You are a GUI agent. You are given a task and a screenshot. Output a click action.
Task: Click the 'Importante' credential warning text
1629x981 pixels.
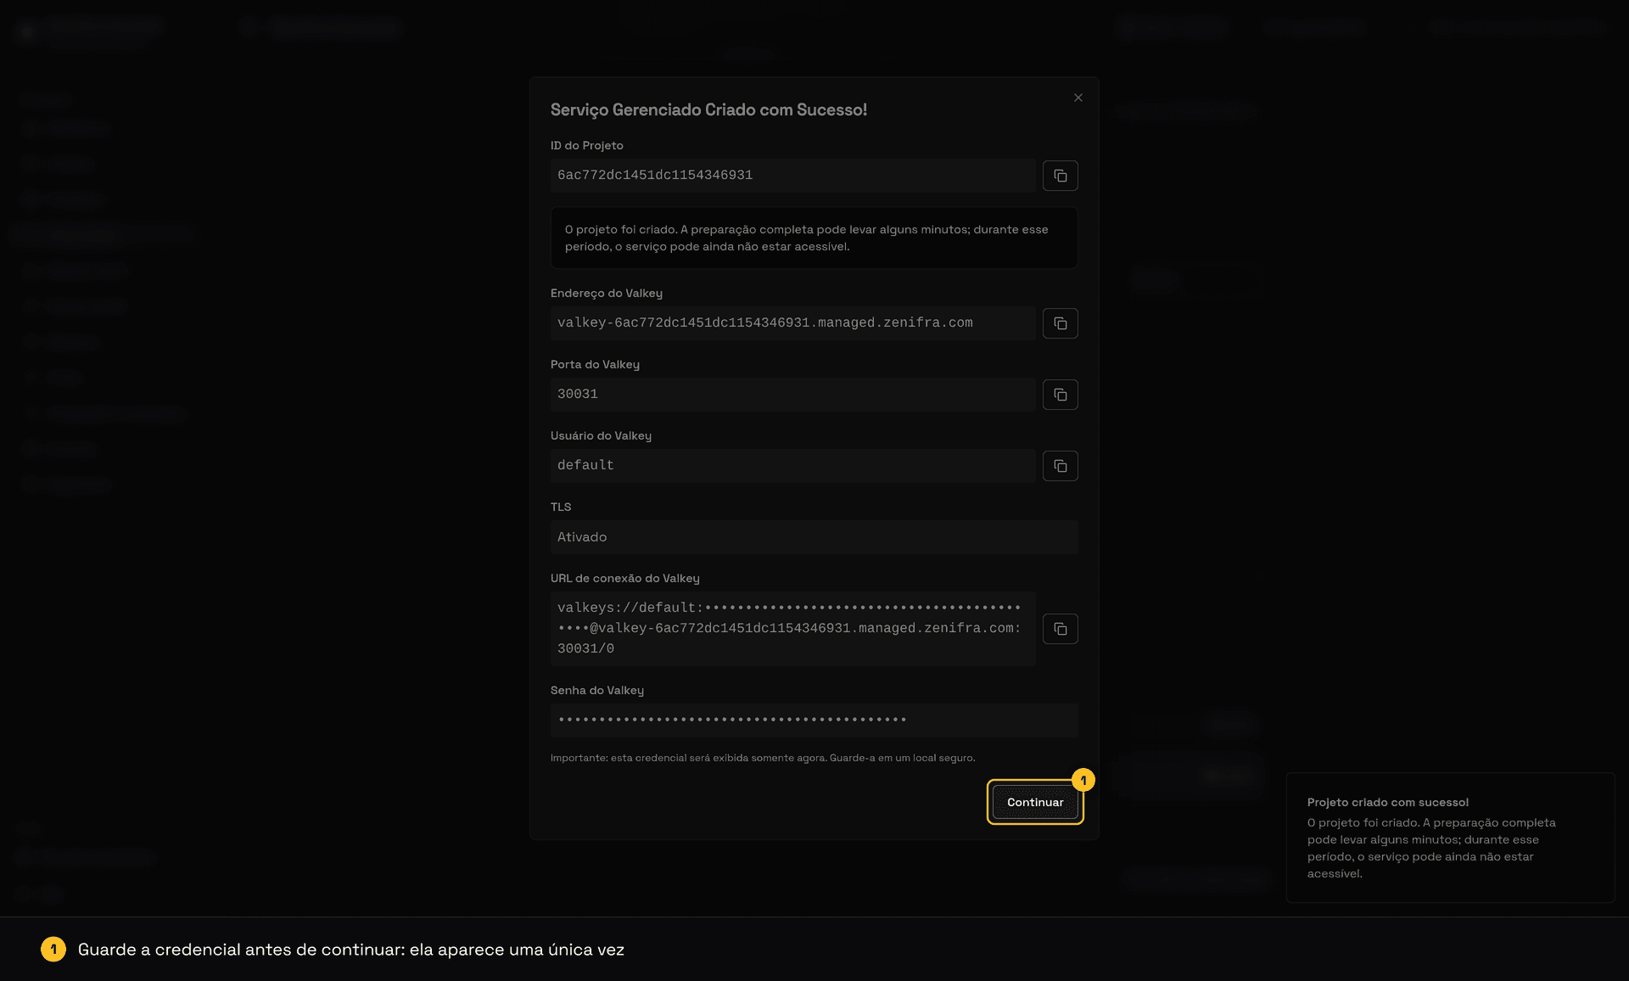(763, 758)
